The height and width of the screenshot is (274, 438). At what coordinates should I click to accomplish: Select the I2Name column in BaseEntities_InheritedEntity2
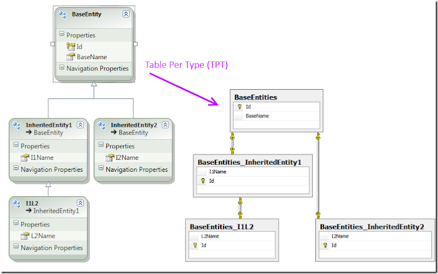coord(342,236)
